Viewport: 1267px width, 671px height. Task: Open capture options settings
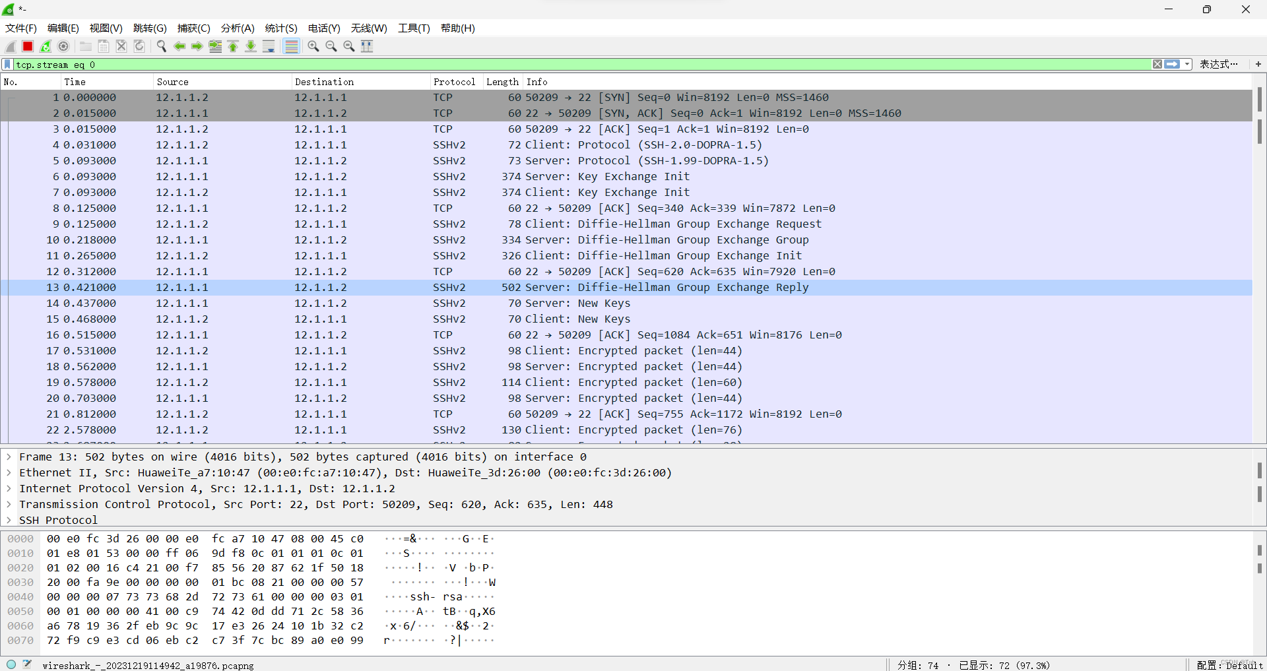pos(63,46)
